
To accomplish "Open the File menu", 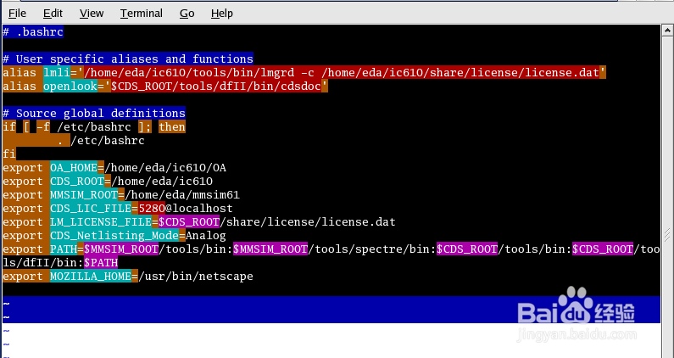I will pyautogui.click(x=17, y=14).
